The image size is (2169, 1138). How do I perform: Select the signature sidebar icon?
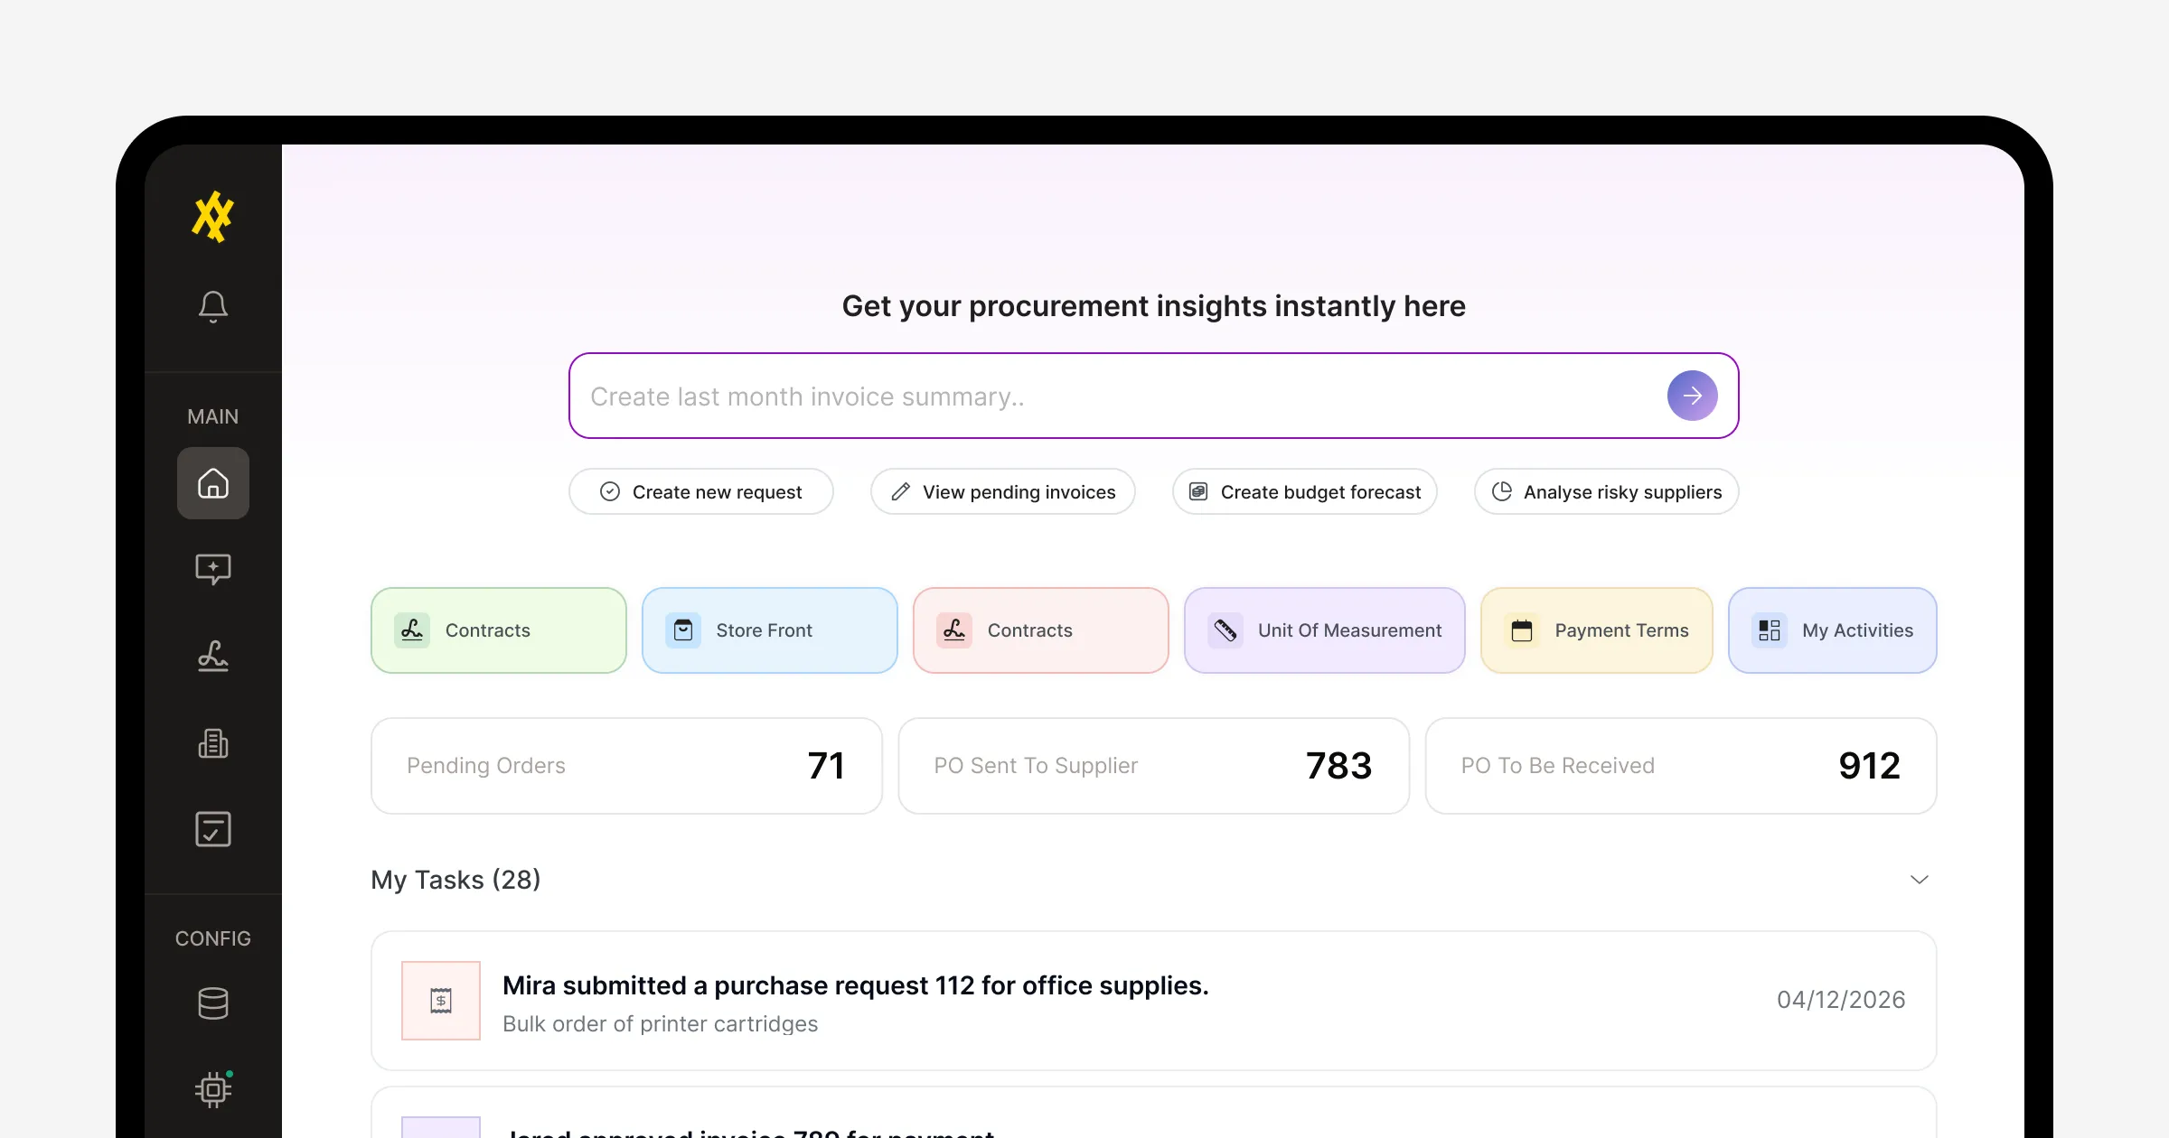tap(212, 656)
